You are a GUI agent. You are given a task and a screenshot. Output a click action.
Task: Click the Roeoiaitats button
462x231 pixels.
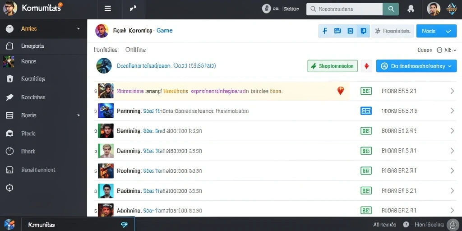393,31
